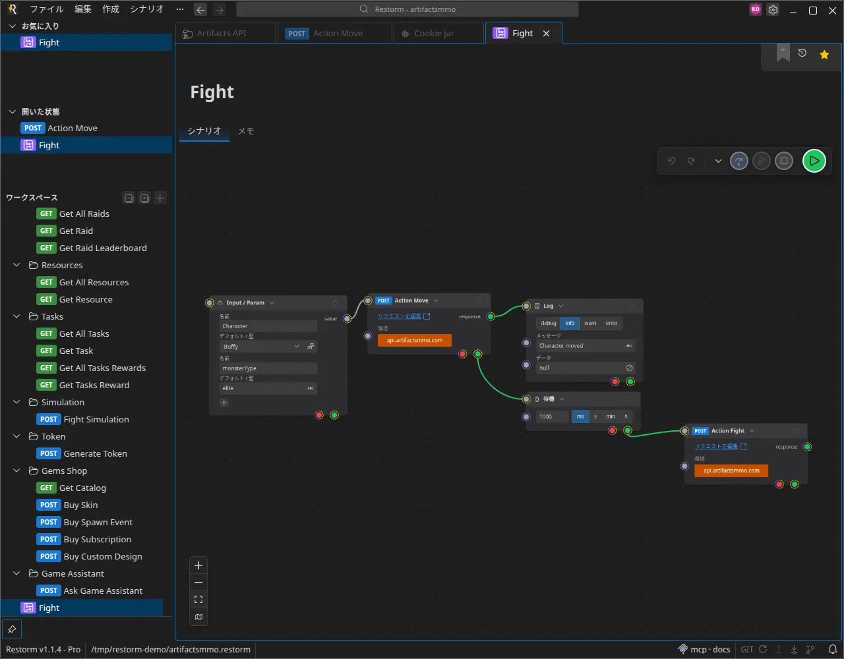The width and height of the screenshot is (844, 659).
Task: Collapse the Gems Shop folder
Action: [17, 471]
